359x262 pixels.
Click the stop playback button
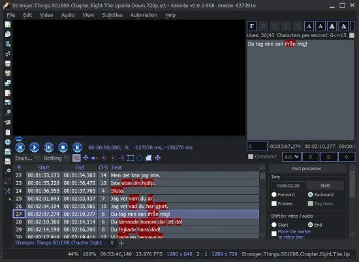click(63, 147)
